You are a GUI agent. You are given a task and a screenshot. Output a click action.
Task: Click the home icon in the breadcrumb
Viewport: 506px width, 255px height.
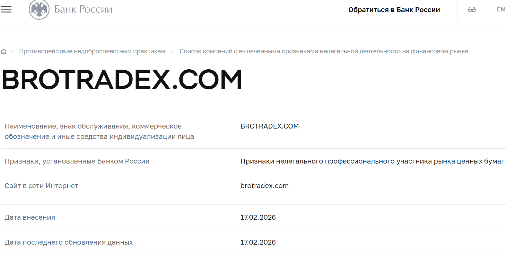click(4, 51)
